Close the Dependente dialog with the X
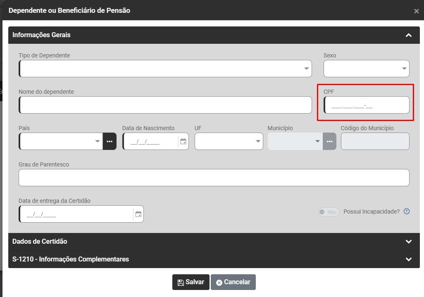This screenshot has height=297, width=424. click(x=416, y=11)
